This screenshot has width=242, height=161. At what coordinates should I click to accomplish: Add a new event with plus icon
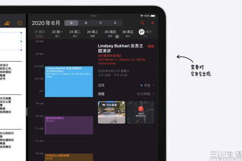coord(153,23)
